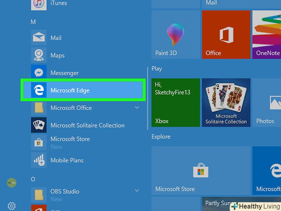281x211 pixels.
Task: Click the M letter group header
Action: point(33,22)
